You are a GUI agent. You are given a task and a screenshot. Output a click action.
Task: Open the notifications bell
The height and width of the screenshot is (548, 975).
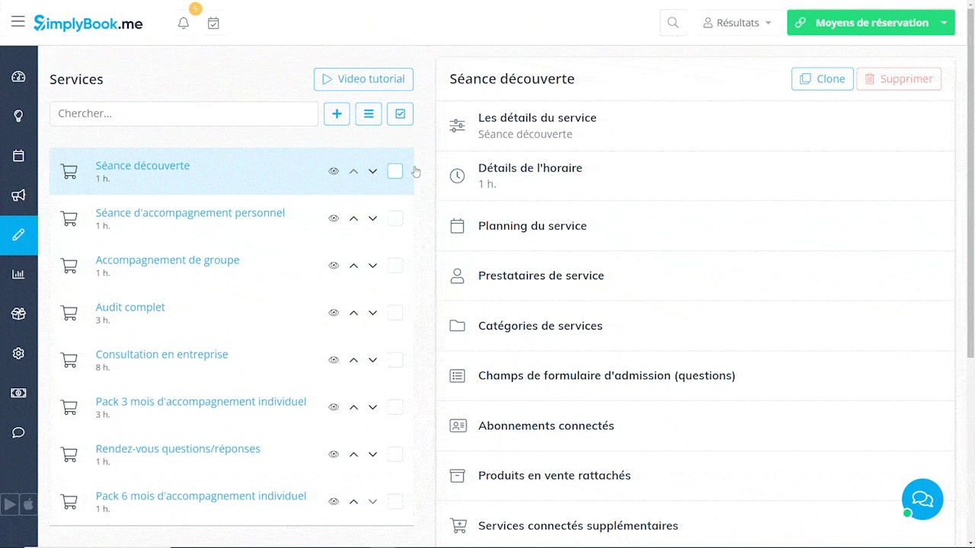184,24
